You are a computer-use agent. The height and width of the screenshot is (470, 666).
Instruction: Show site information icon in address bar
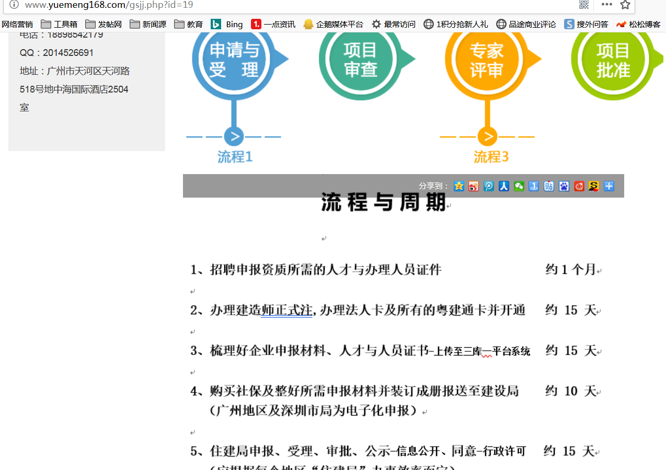click(14, 5)
